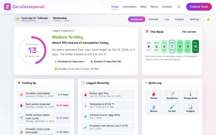Click the Explore Tools button
This screenshot has width=216, height=135.
199,7
